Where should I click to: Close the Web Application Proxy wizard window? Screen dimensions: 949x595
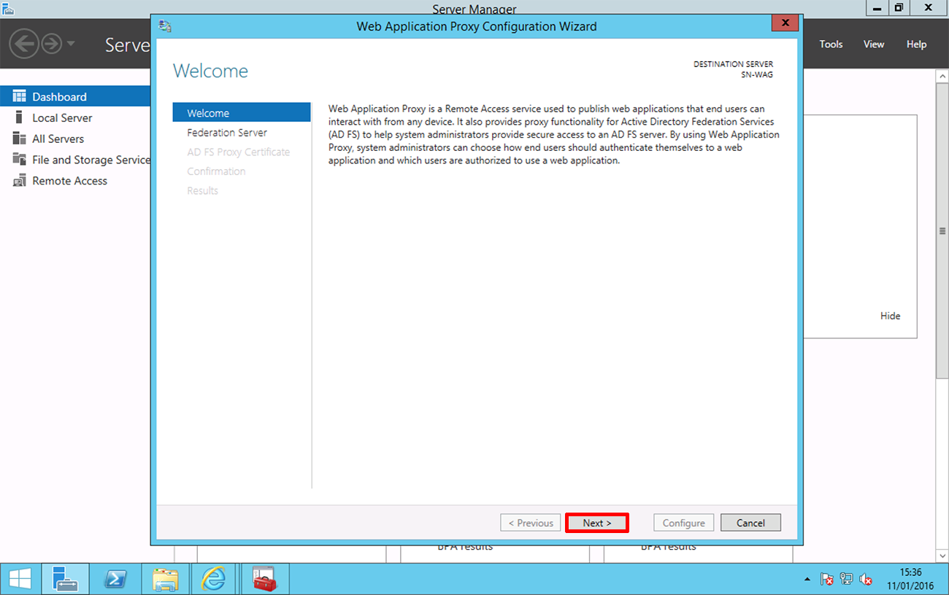pyautogui.click(x=785, y=23)
